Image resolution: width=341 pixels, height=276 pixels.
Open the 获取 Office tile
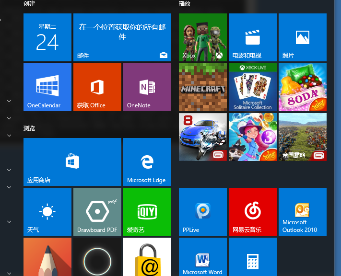tap(97, 87)
